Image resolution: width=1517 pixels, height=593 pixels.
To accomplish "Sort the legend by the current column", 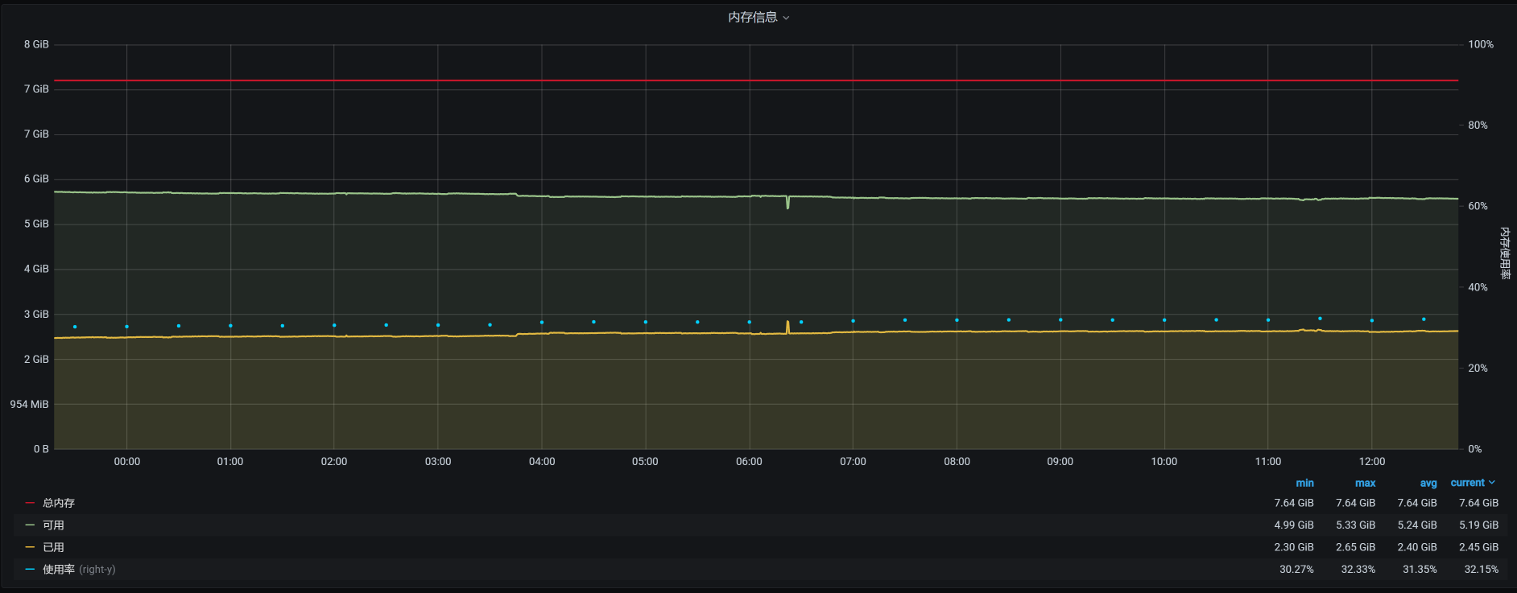I will tap(1467, 483).
